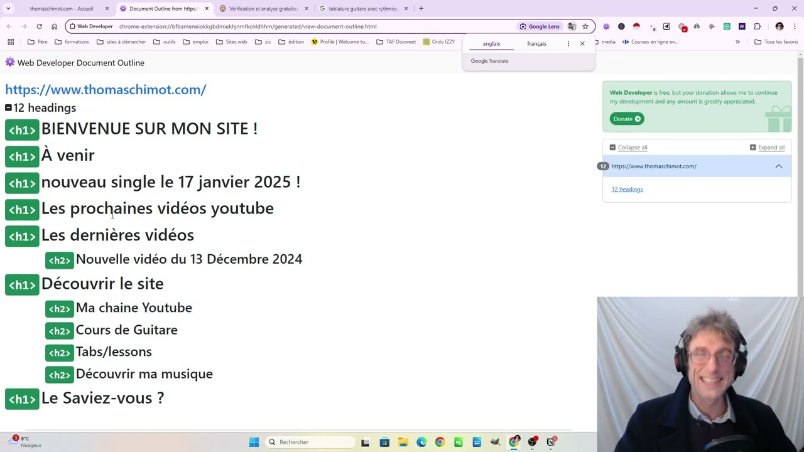Screen dimensions: 804x452
Task: Close the Document Outline tab
Action: click(207, 9)
